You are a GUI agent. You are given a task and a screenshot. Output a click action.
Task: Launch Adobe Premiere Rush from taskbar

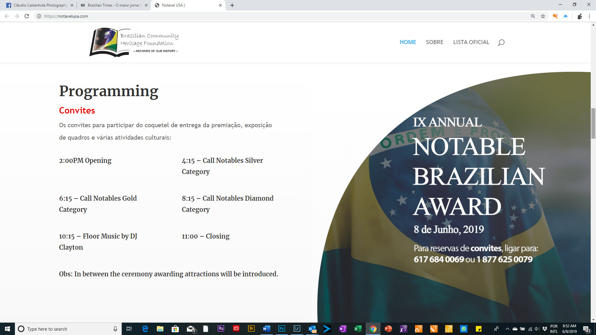tap(221, 328)
